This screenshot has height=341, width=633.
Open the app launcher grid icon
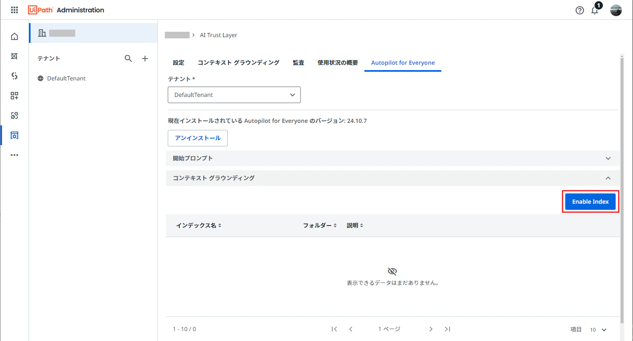tap(14, 10)
